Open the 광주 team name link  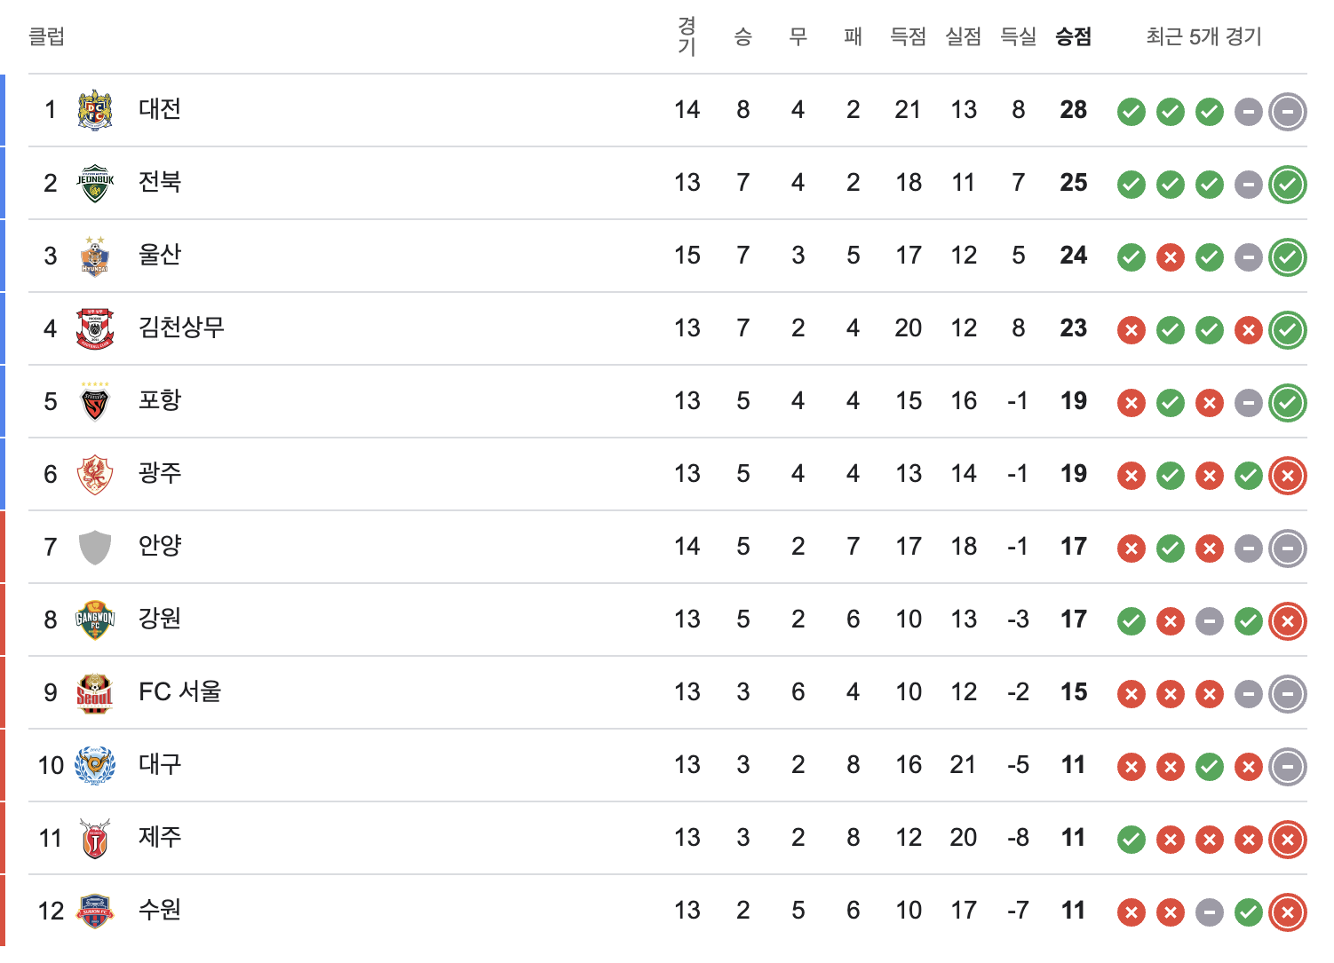[x=160, y=473]
